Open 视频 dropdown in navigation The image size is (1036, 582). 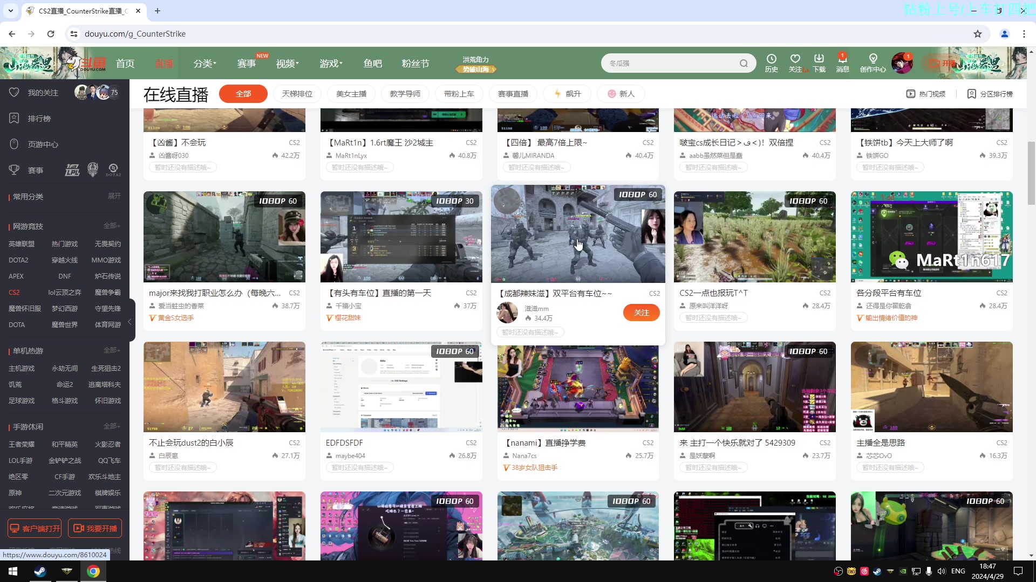click(287, 64)
